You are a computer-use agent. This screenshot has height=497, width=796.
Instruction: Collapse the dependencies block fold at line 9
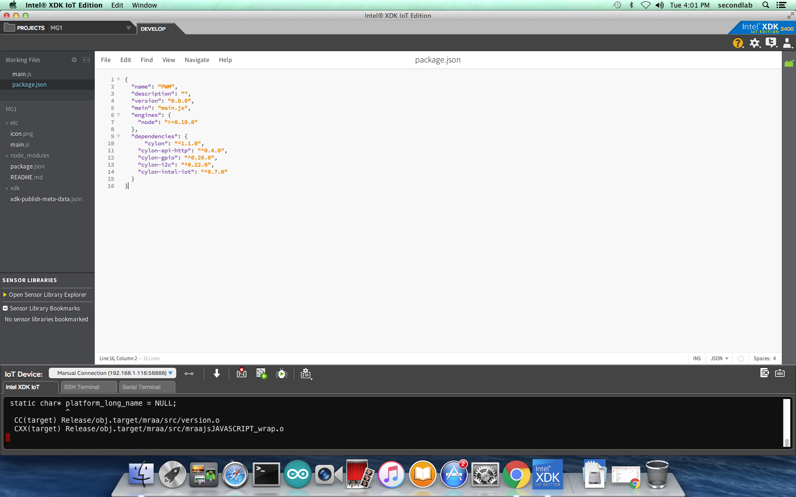[x=118, y=136]
